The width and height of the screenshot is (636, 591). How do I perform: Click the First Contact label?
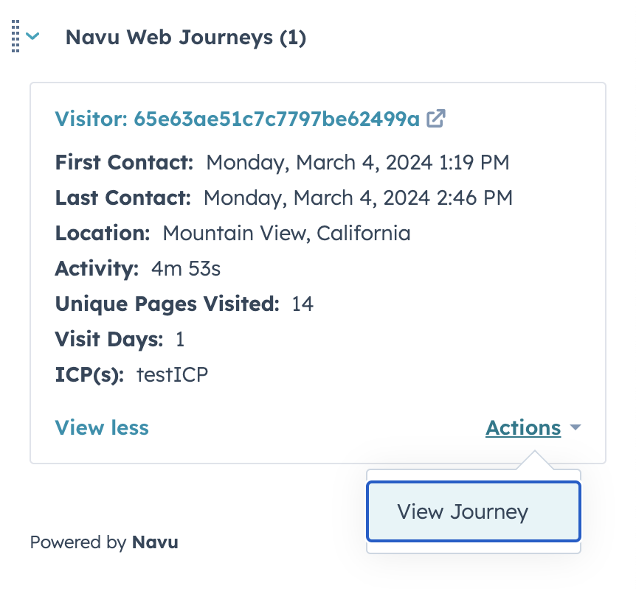coord(124,162)
